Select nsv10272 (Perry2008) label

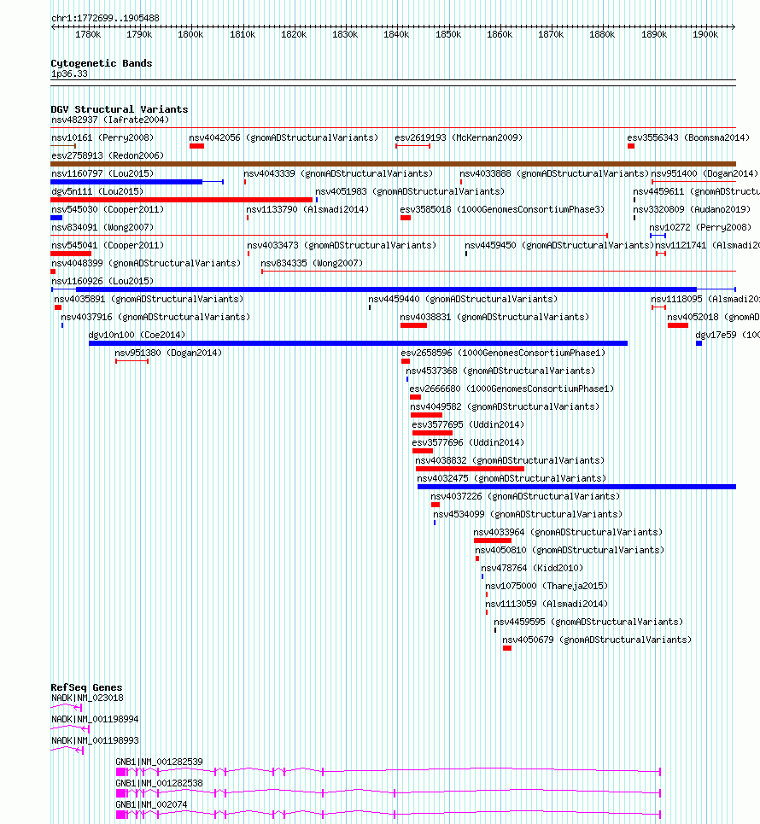700,227
